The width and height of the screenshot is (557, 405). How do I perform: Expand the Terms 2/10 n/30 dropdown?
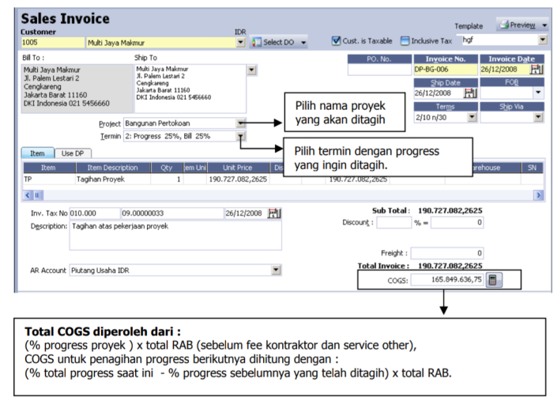click(x=472, y=117)
